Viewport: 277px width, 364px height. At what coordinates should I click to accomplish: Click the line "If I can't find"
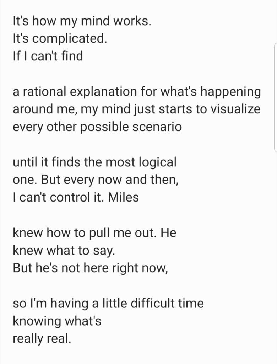[x=48, y=56]
